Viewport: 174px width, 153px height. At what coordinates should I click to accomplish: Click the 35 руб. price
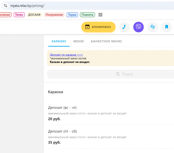[54, 143]
